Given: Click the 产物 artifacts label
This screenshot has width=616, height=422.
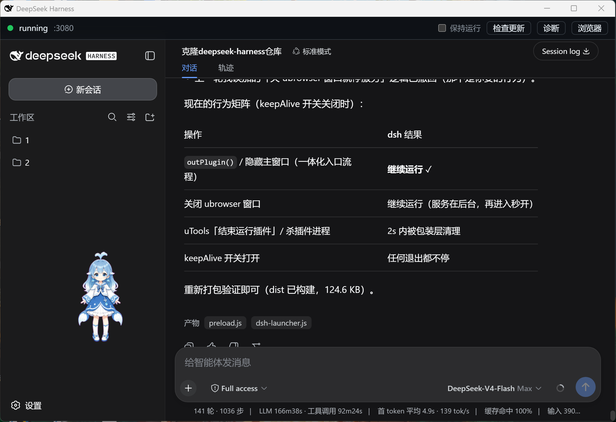Looking at the screenshot, I should 192,323.
